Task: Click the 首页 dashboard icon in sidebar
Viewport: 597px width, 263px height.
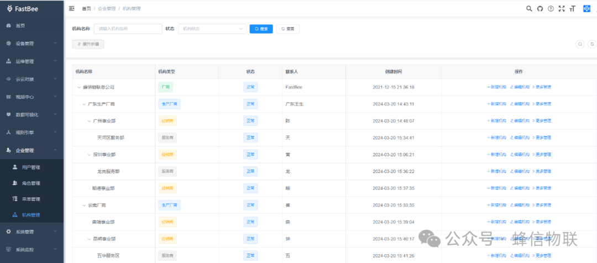Action: (9, 25)
